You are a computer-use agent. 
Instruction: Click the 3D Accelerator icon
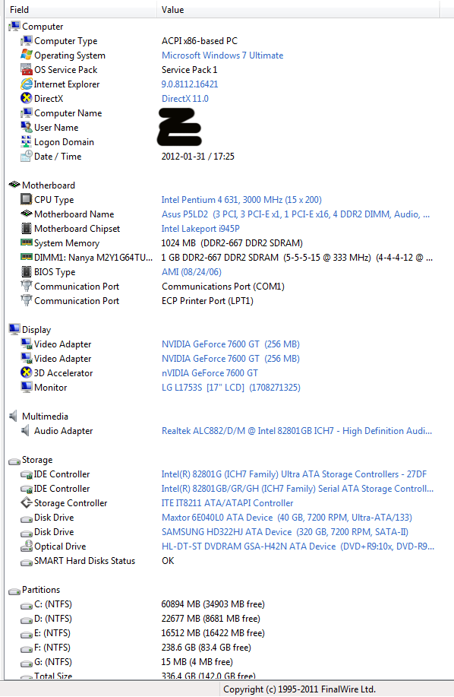click(x=26, y=372)
